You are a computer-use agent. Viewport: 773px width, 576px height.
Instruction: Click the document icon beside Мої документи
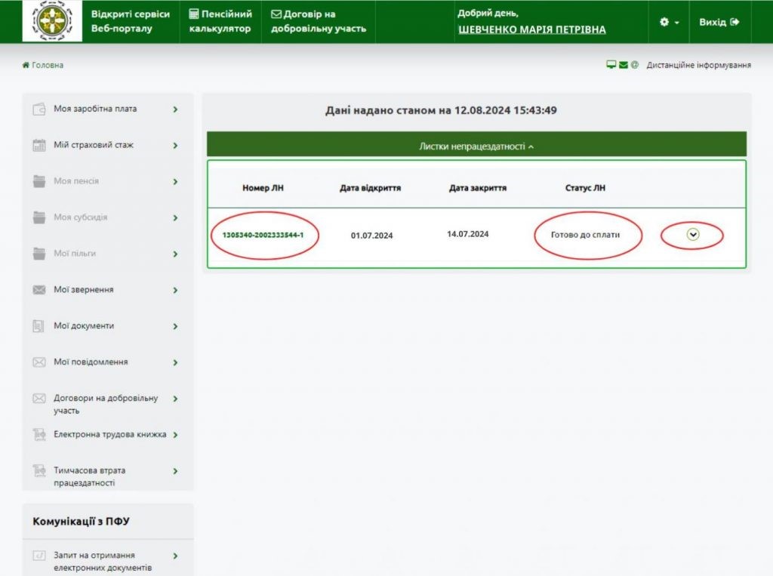coord(39,326)
